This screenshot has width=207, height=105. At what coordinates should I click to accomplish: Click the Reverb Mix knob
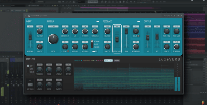(x=136, y=47)
